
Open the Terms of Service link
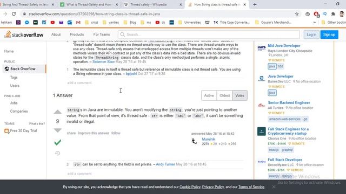tap(251, 187)
